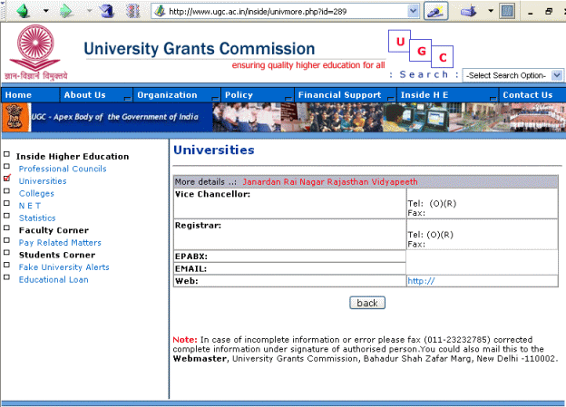Click the box beside Colleges
The height and width of the screenshot is (407, 566).
click(6, 191)
